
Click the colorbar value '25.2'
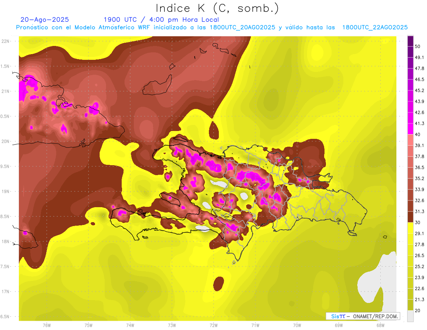(419, 266)
